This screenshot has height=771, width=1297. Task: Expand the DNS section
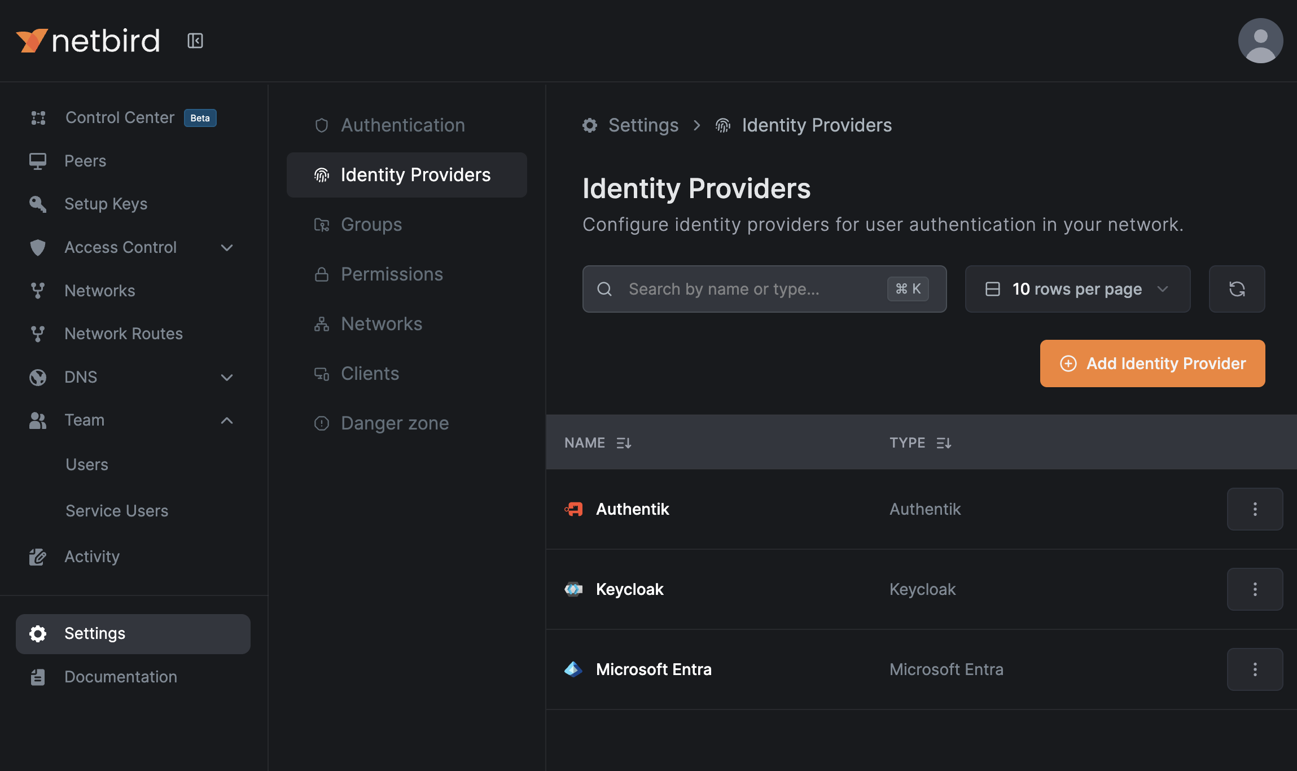(227, 377)
